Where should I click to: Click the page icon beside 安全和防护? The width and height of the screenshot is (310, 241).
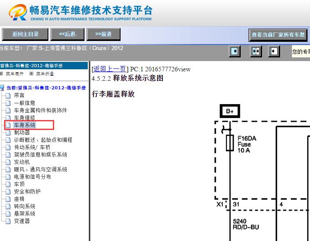[x=8, y=192]
